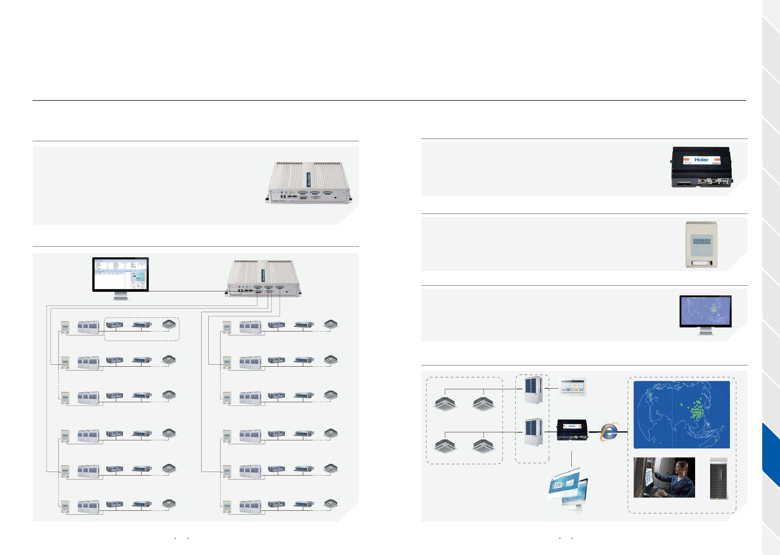Image resolution: width=780 pixels, height=555 pixels.
Task: Click lower-left cassette unit in dashed indoor group
Action: [x=445, y=446]
